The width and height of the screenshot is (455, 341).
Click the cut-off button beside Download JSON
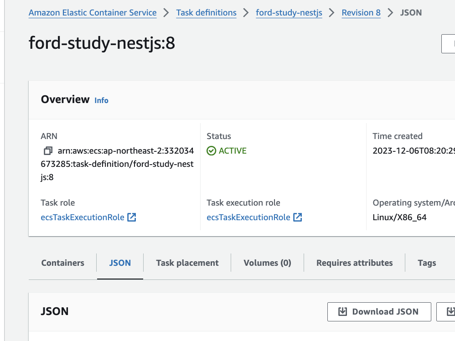[446, 312]
